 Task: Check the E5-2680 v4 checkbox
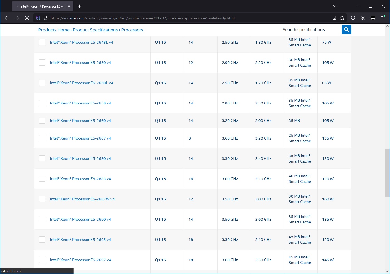(x=42, y=158)
